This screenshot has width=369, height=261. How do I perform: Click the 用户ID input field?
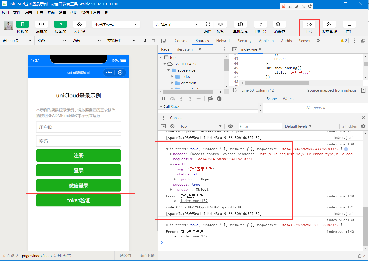[79, 127]
